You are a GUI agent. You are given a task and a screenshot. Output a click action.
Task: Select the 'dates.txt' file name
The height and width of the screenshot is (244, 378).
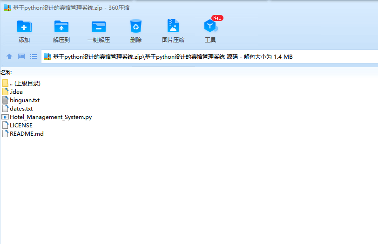tap(21, 109)
